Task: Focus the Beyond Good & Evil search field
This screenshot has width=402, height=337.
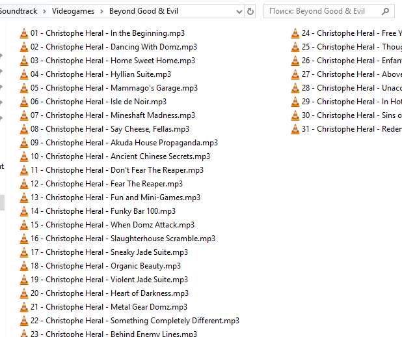Action: [329, 11]
